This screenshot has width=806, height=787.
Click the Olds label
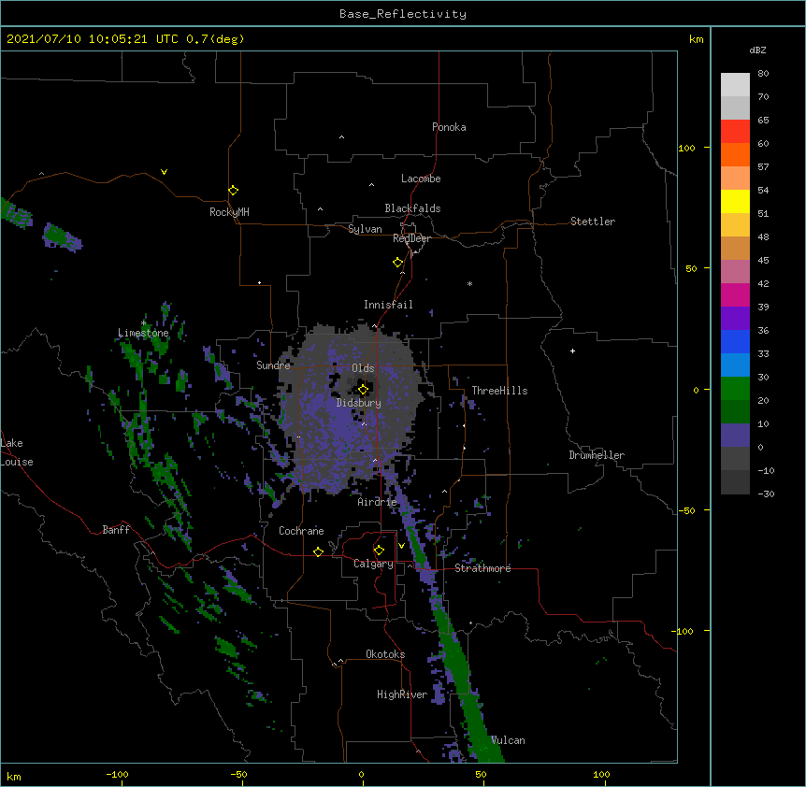point(363,368)
